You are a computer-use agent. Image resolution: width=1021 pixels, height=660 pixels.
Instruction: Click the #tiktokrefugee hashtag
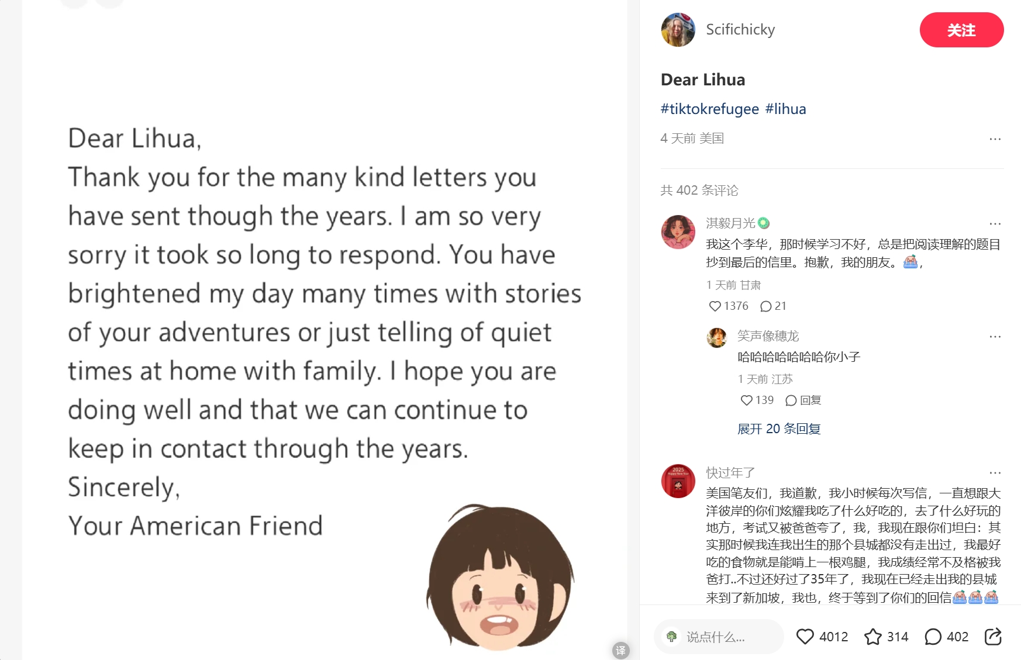pos(709,109)
